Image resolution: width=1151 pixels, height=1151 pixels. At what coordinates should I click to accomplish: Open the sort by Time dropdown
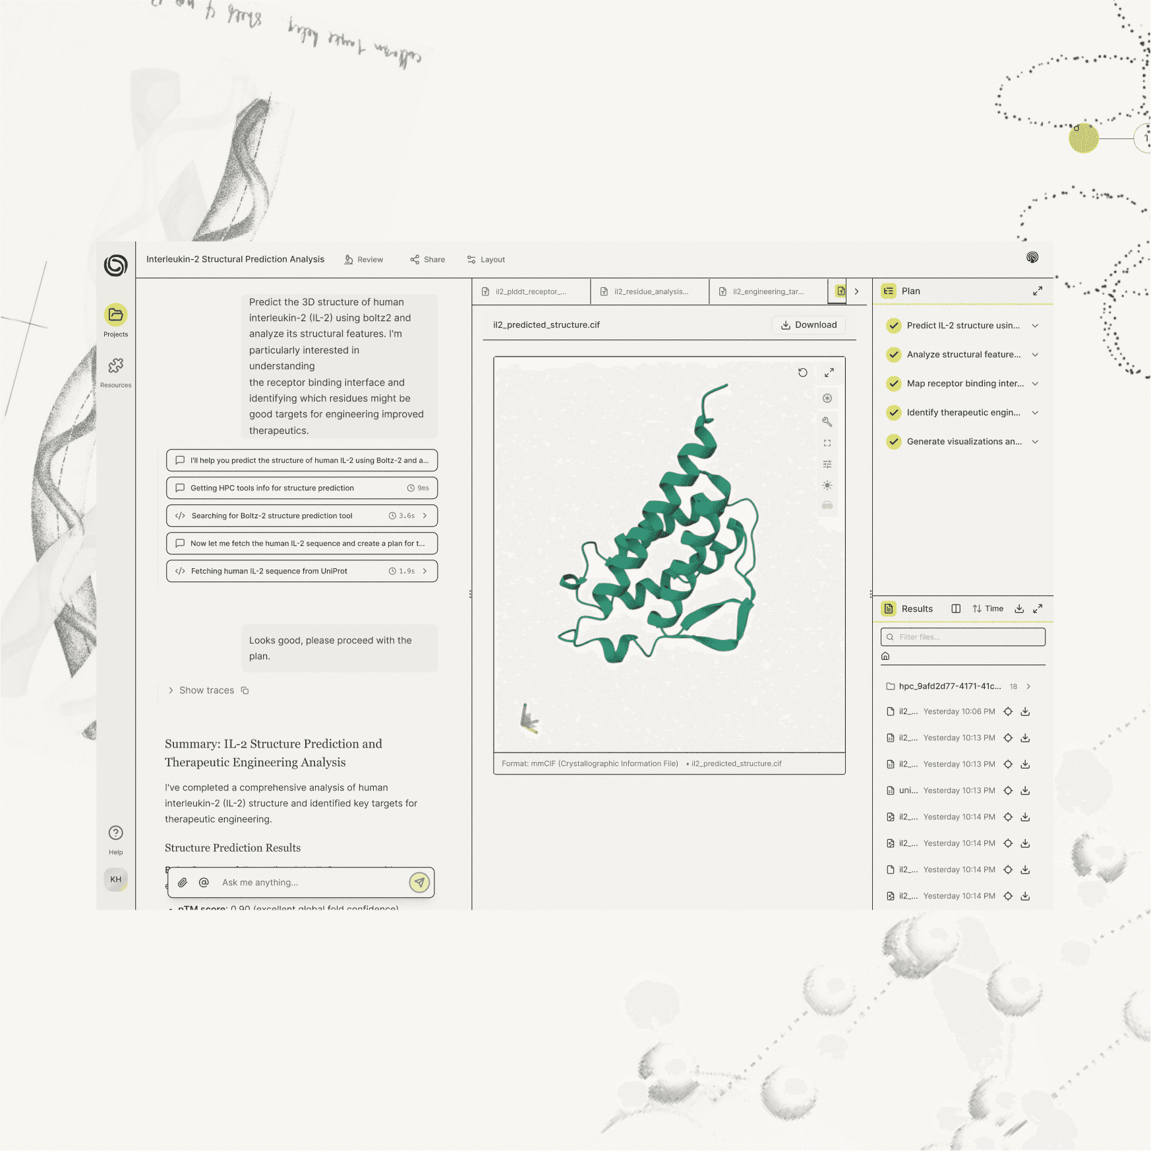[x=988, y=609]
